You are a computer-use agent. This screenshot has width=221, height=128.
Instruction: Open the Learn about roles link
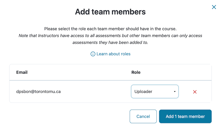tap(113, 54)
